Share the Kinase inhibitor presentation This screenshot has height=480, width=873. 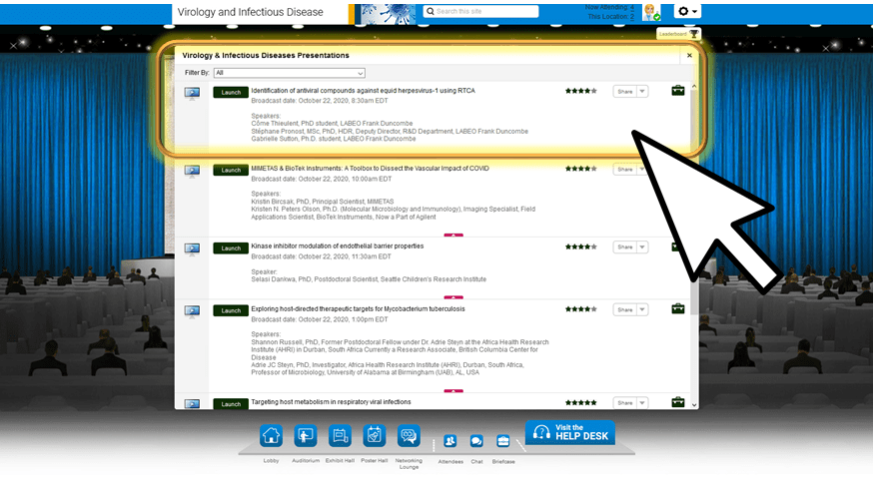coord(624,246)
